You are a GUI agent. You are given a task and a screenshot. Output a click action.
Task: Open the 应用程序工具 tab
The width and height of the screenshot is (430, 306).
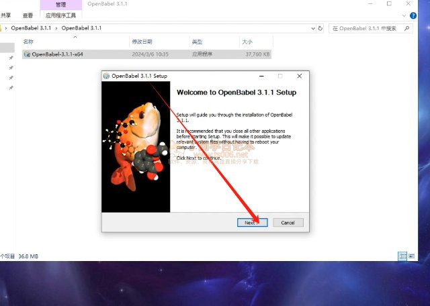coord(60,15)
